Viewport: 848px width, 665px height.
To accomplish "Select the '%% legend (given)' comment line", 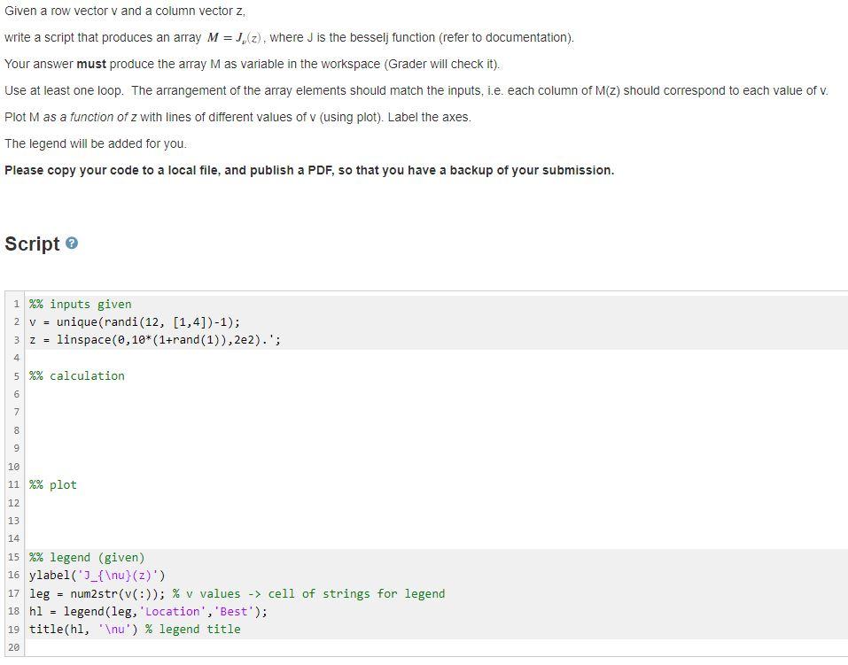I will [x=85, y=557].
